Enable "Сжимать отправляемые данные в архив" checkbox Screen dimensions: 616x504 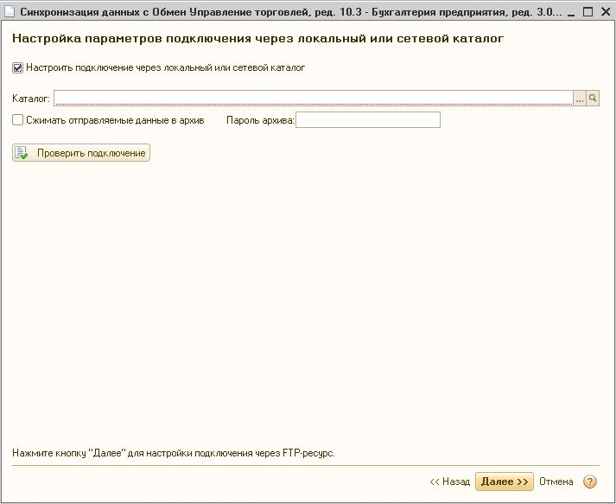(18, 120)
